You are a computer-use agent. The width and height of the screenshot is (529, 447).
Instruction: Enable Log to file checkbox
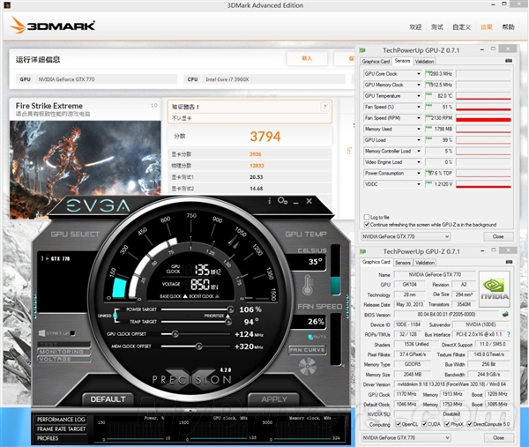coord(367,217)
